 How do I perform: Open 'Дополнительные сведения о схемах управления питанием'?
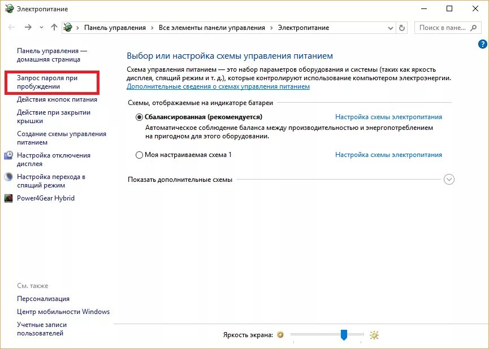click(218, 86)
